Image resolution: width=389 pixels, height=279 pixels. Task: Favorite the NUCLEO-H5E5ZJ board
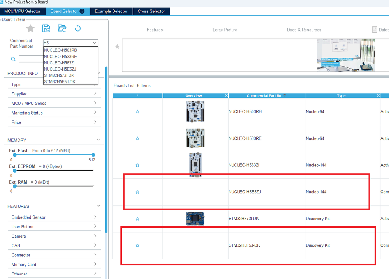(137, 192)
